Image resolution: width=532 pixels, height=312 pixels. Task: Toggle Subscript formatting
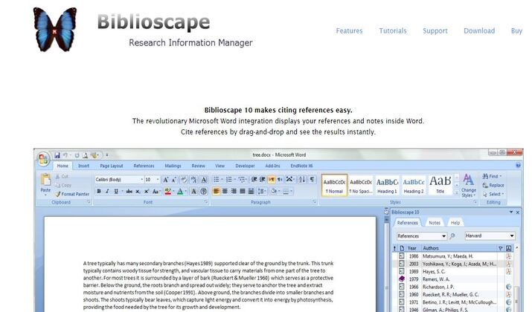pyautogui.click(x=138, y=192)
